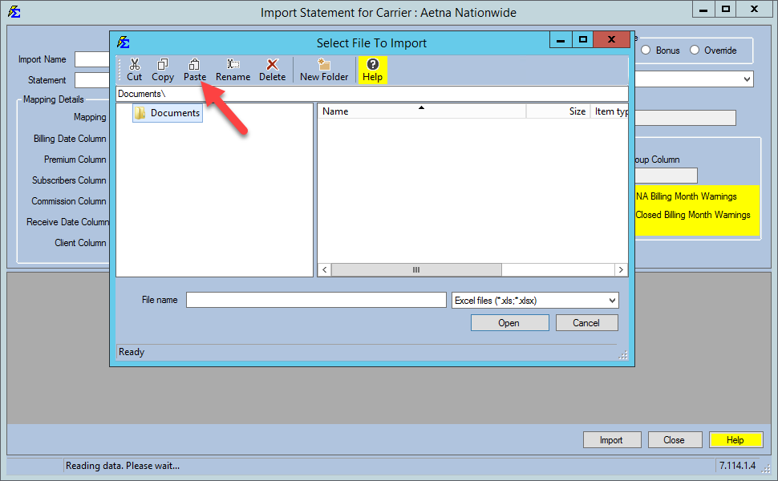Select the Bonus radio button
778x481 pixels.
pos(646,51)
